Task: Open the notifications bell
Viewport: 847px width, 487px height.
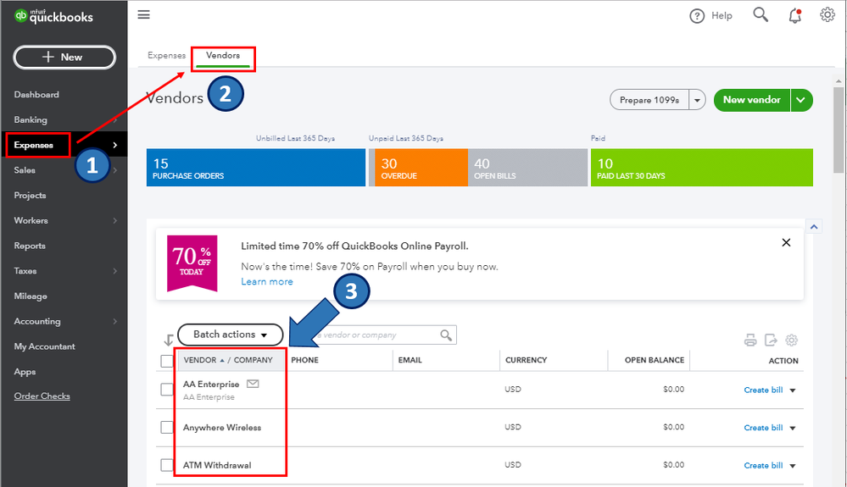Action: (794, 15)
